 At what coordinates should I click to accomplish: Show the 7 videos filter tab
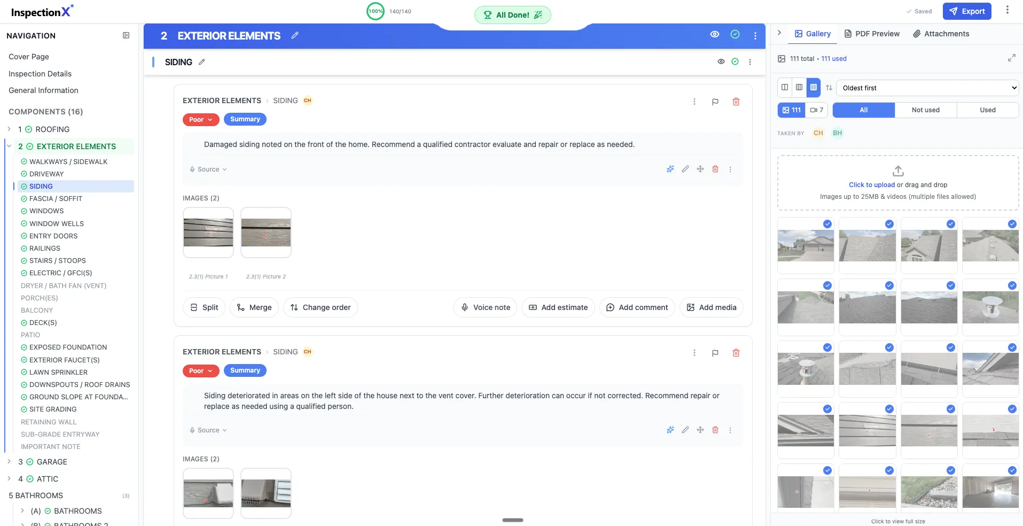816,110
